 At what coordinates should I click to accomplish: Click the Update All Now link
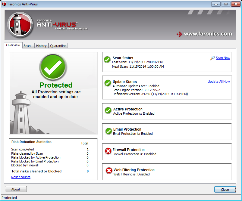(x=218, y=81)
